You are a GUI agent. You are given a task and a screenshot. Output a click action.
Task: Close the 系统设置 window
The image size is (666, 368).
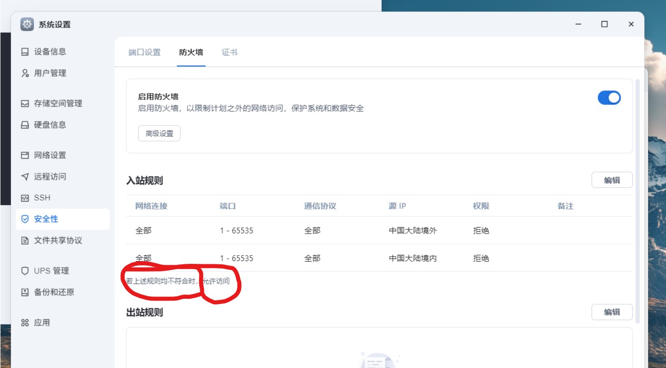[x=631, y=24]
